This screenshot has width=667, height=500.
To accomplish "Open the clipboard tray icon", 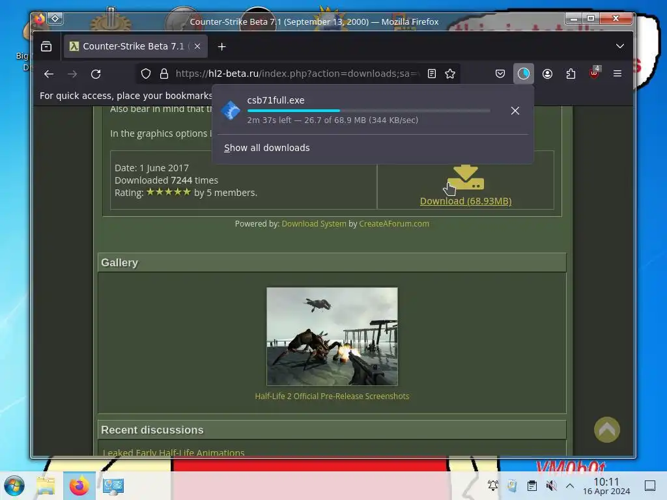I will coord(532,486).
